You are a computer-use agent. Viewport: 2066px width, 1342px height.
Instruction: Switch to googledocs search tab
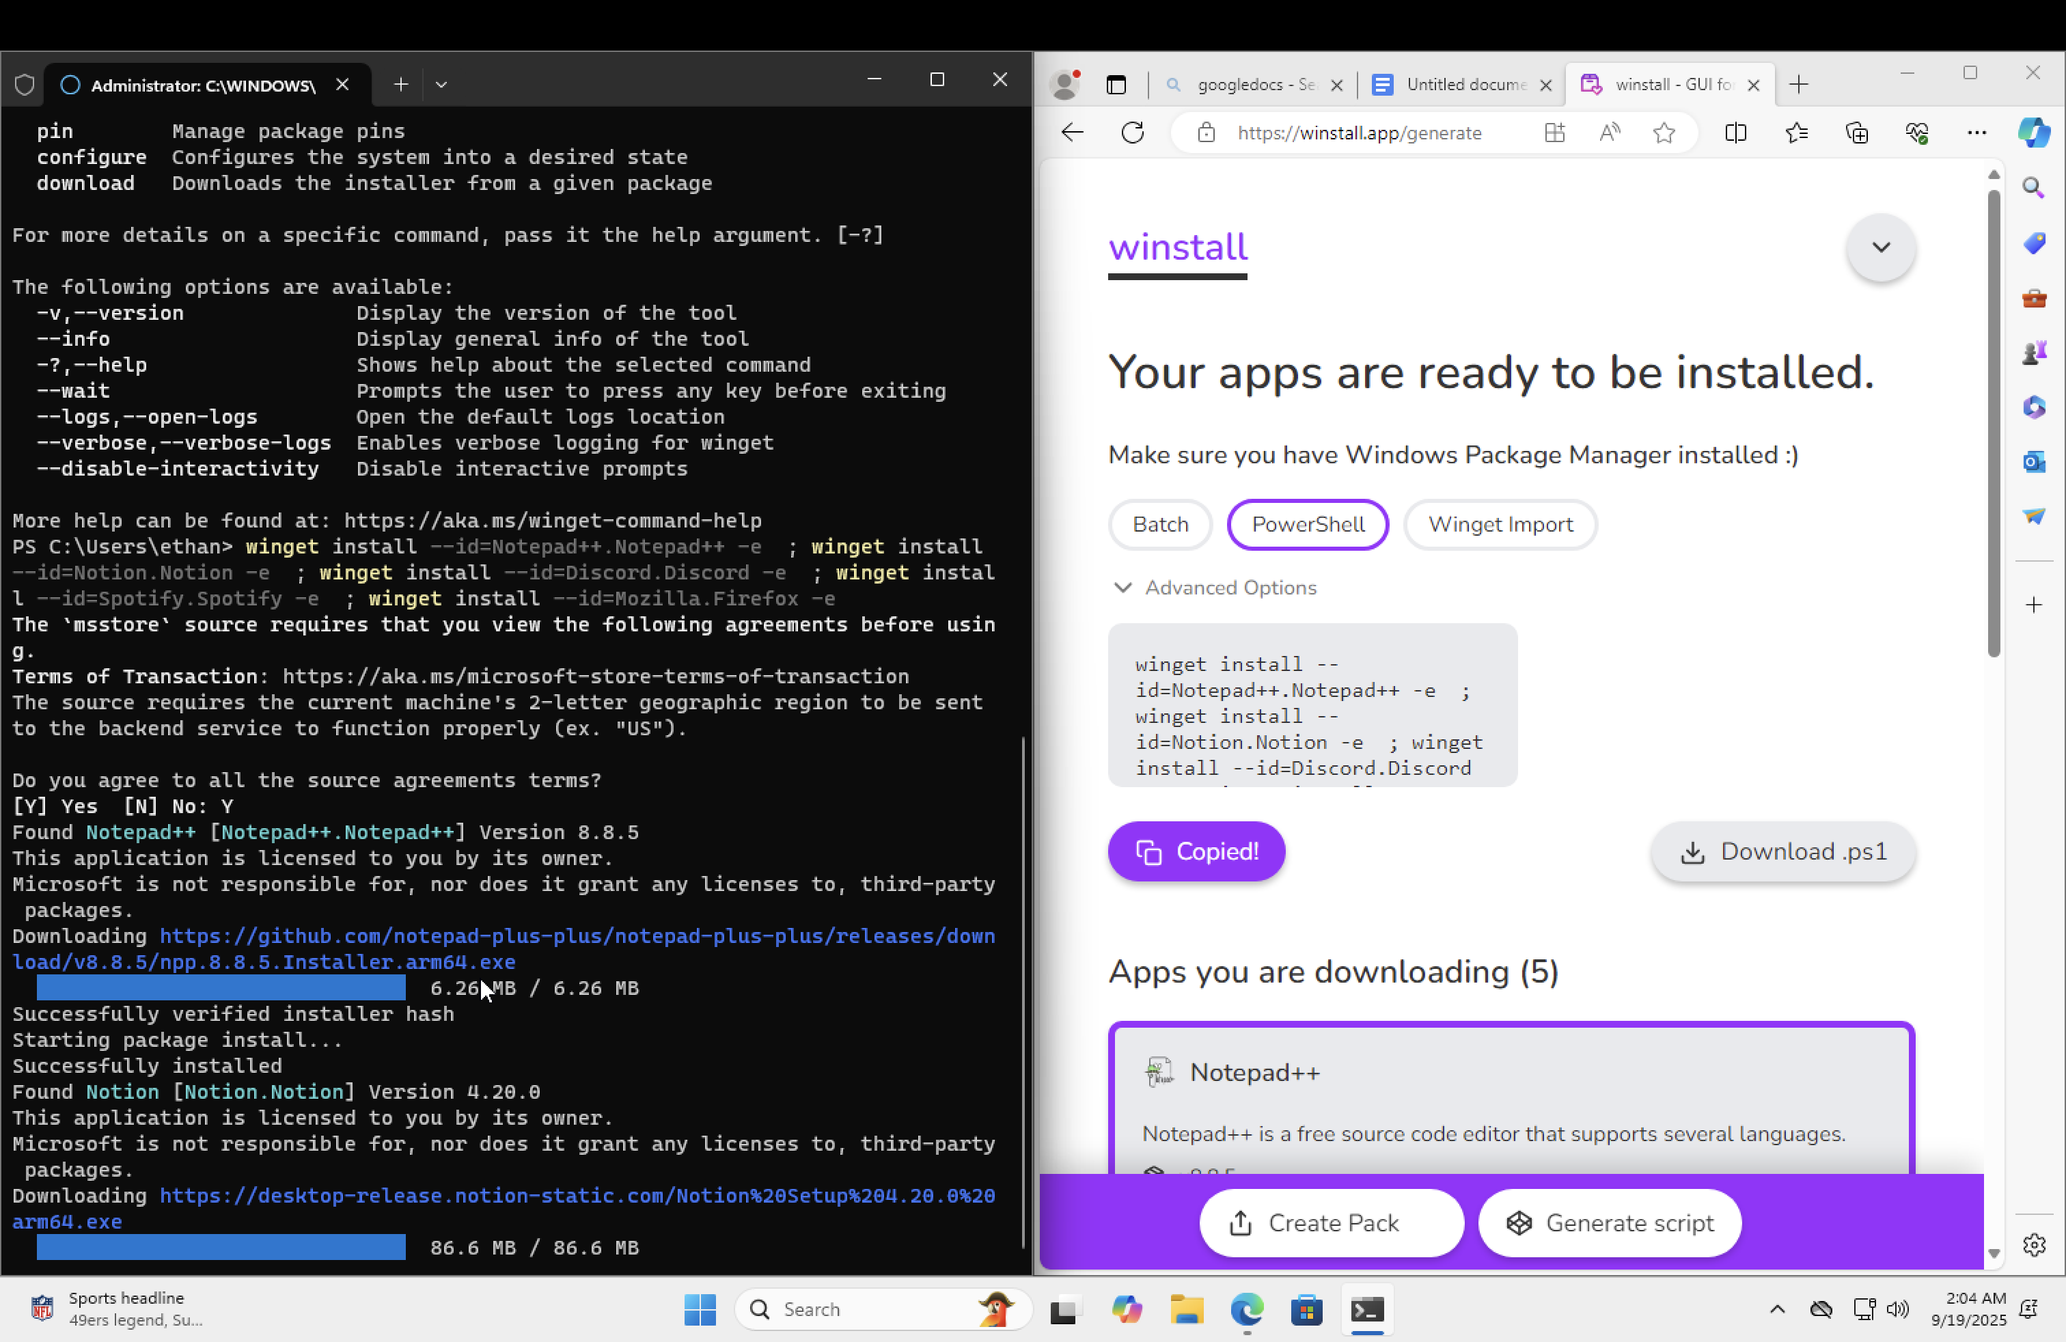(1254, 85)
